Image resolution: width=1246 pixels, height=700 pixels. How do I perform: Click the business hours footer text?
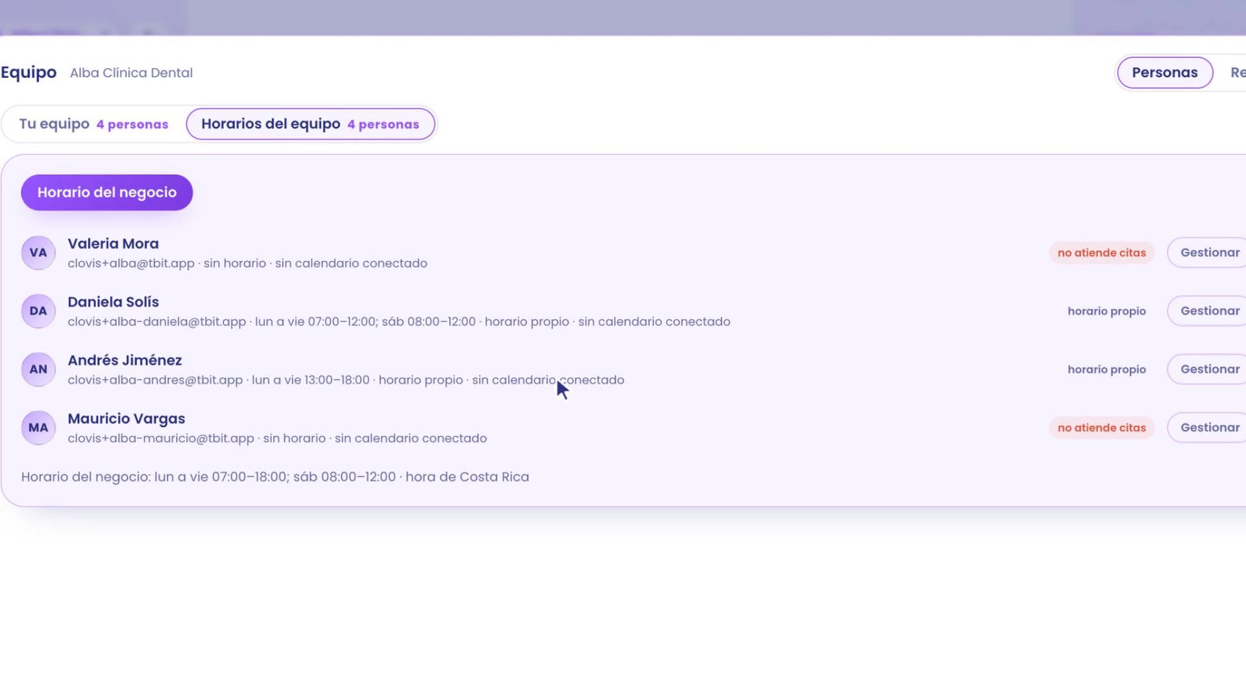coord(275,477)
